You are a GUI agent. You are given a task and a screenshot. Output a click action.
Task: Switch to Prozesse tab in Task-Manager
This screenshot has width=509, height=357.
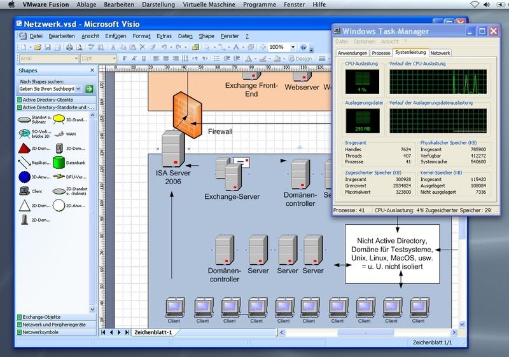(x=380, y=53)
